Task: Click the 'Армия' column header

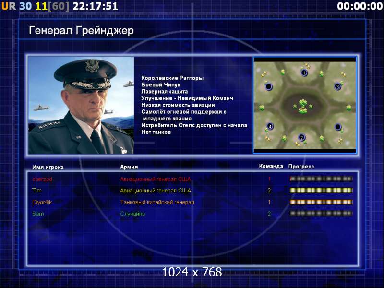Action: point(129,167)
